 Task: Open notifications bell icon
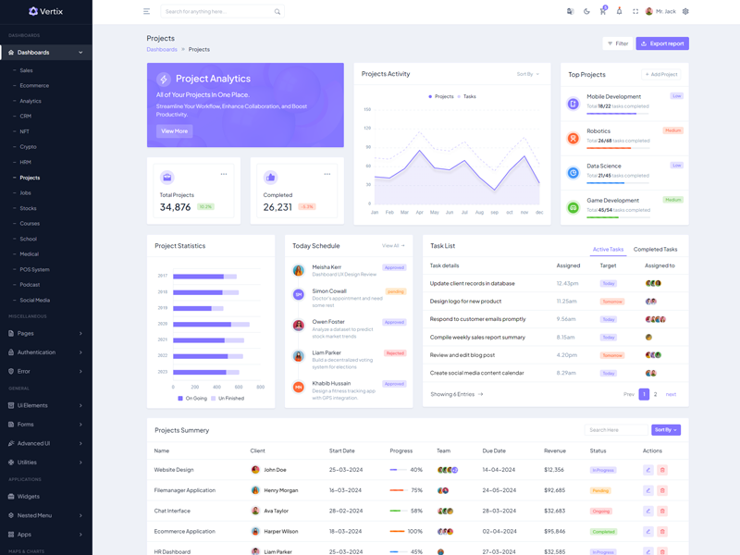point(619,12)
